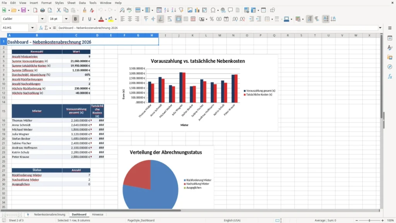Viewport: 396px width, 223px height.
Task: Insert an image using the toolbar icon
Action: coord(190,10)
